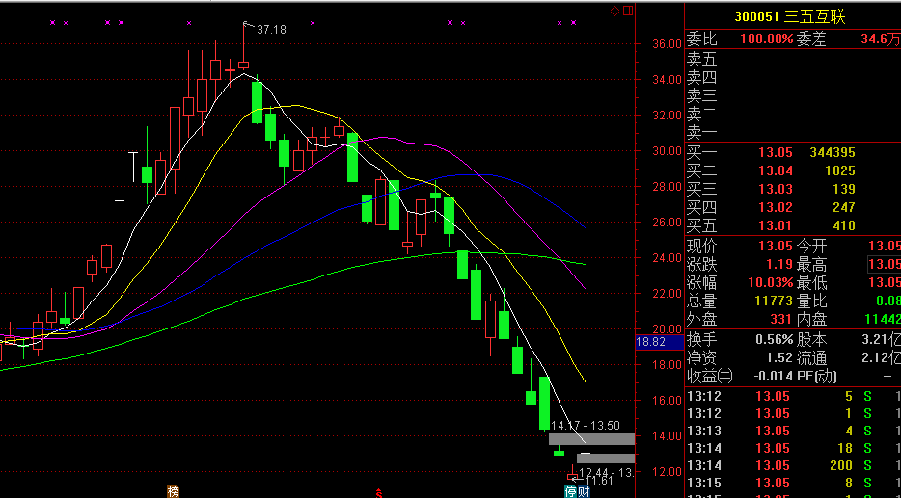Screen dimensions: 901x498
Task: Click the 37.18 high price annotation
Action: pos(271,30)
